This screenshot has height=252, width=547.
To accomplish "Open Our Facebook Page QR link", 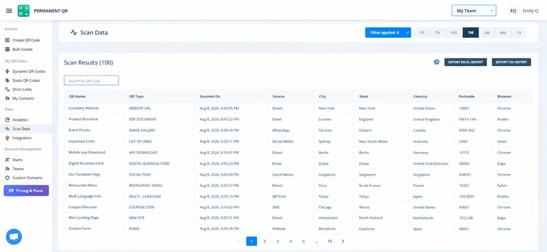I will [x=84, y=174].
